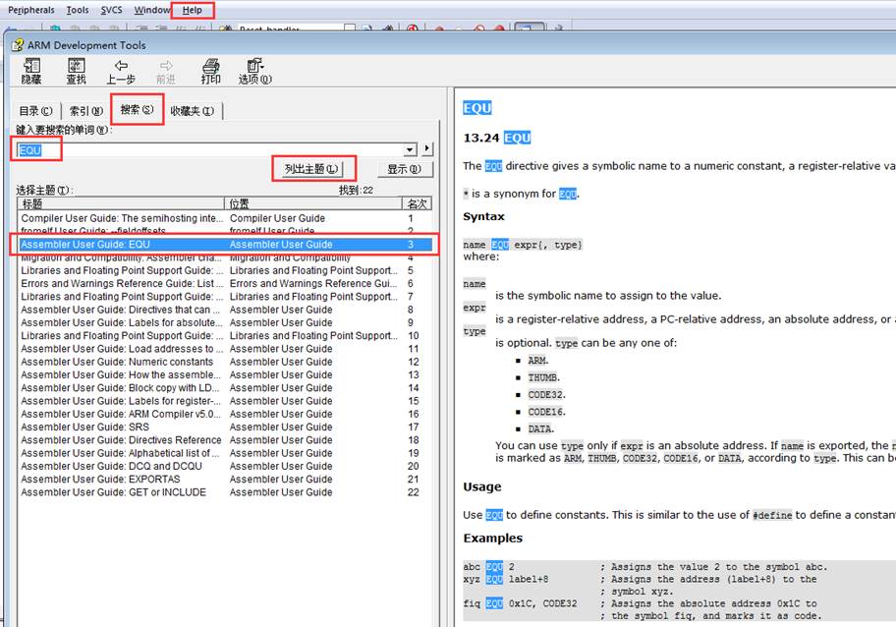The image size is (896, 627).
Task: Click the 'Examples' heading in the topic pane
Action: pos(492,539)
